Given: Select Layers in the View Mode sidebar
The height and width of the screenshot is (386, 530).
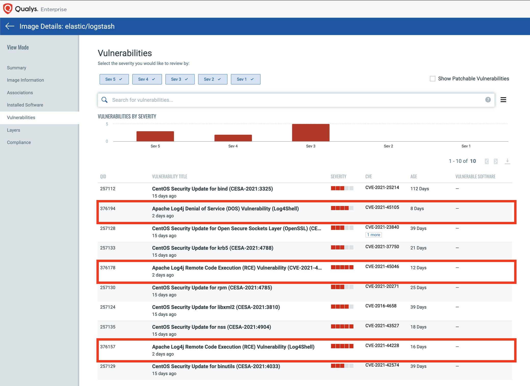Looking at the screenshot, I should tap(14, 130).
